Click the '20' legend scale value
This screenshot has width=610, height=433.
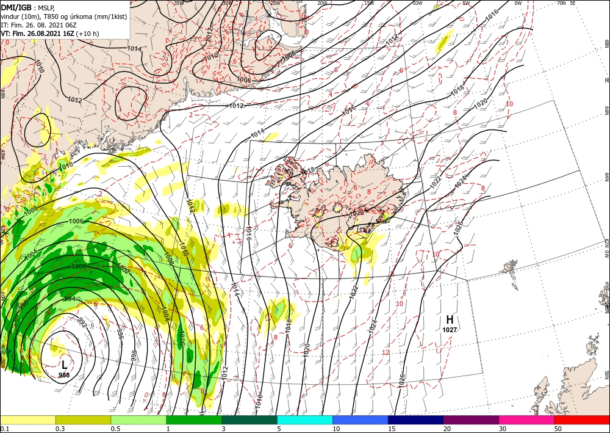pyautogui.click(x=447, y=429)
